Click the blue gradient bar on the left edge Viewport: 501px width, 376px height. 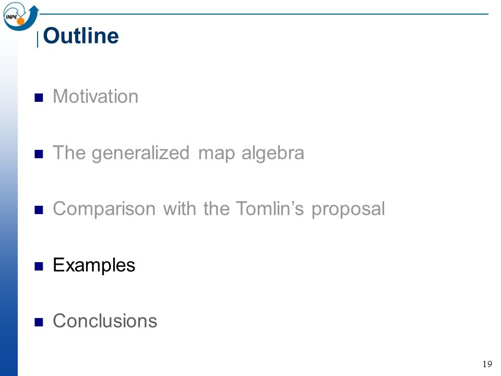pyautogui.click(x=9, y=205)
